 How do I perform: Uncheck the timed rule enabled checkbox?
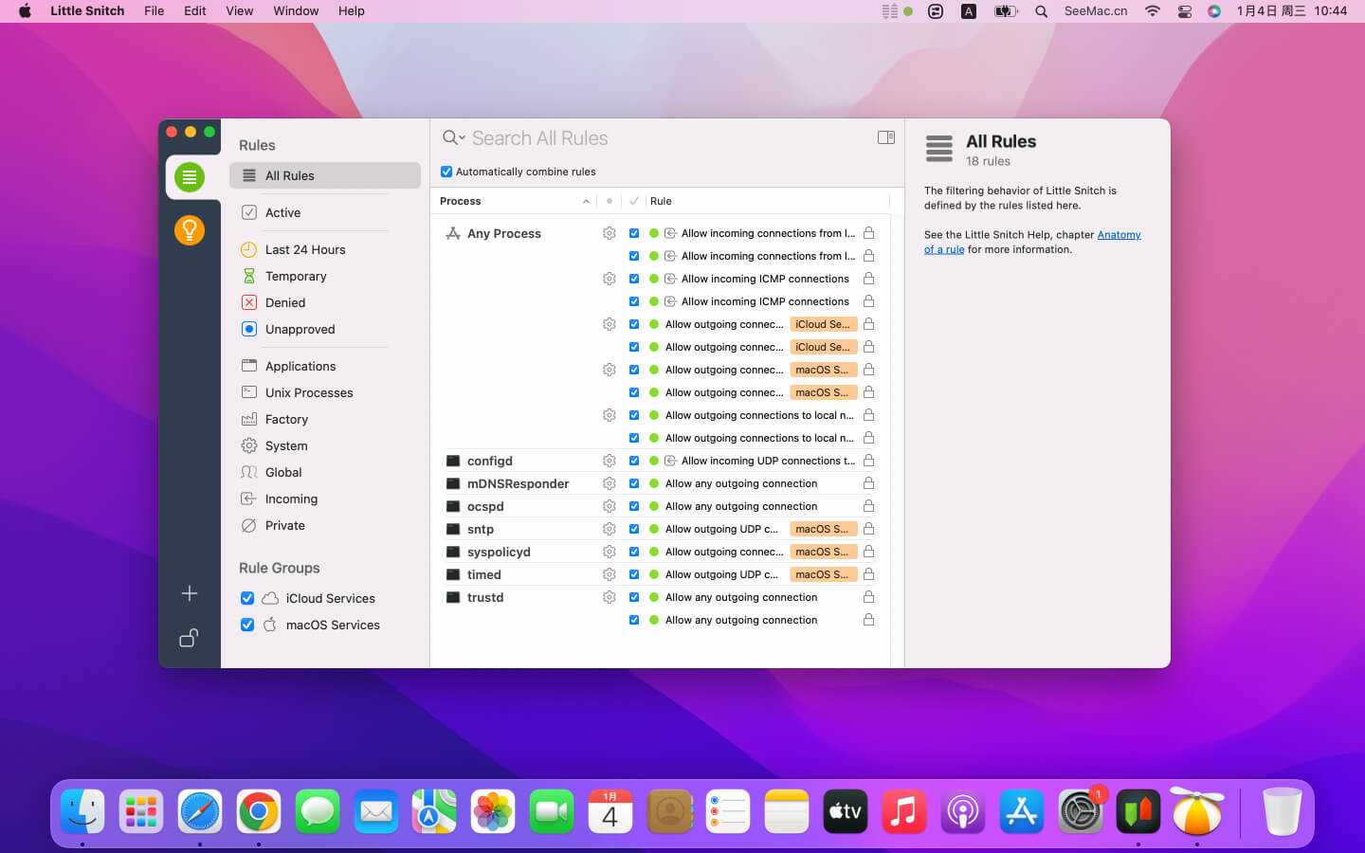(x=634, y=574)
